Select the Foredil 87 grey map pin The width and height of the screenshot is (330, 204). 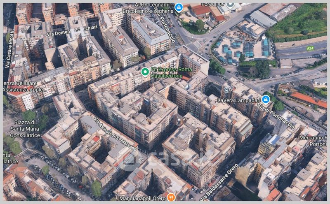tap(230, 5)
